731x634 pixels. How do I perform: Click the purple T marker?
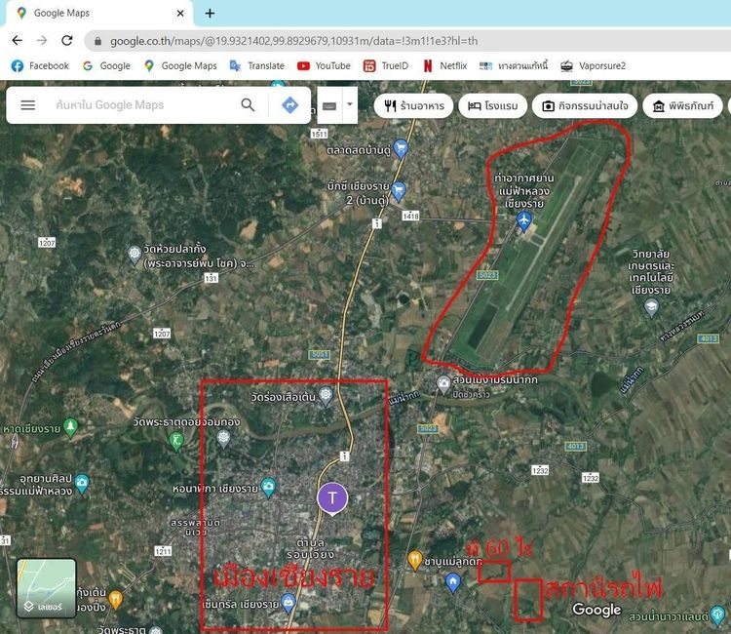[x=332, y=498]
